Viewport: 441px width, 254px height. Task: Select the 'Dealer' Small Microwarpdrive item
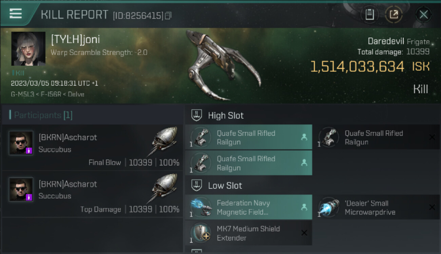pos(377,207)
